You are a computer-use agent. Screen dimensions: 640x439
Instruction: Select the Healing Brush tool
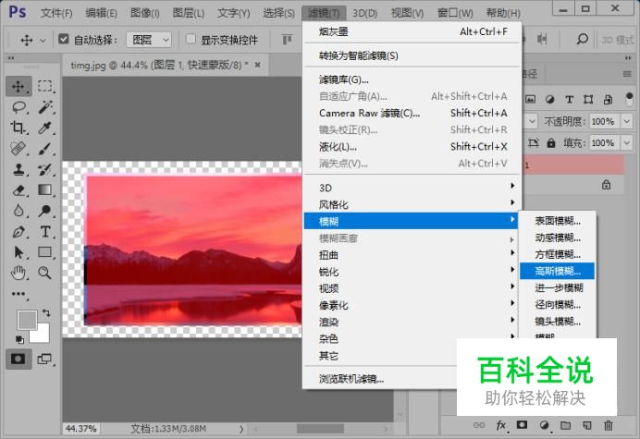18,149
